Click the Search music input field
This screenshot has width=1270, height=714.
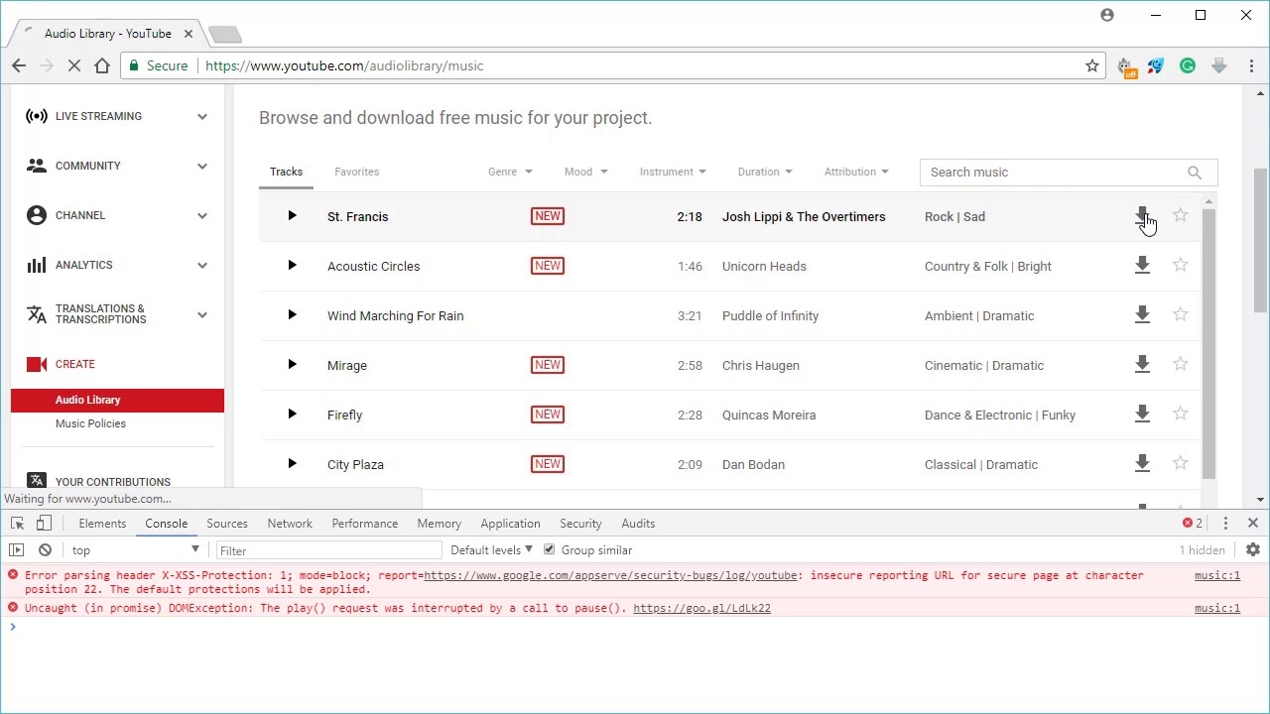1052,173
